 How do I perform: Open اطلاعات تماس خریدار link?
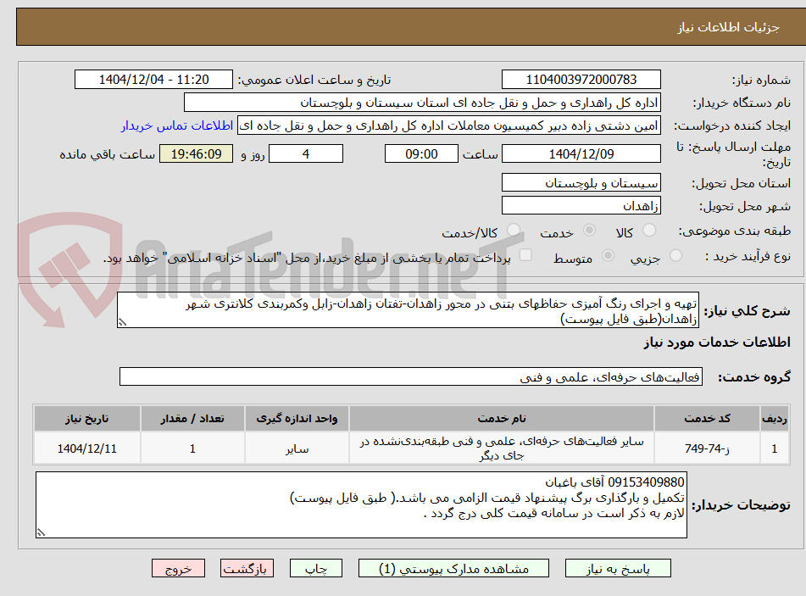click(x=177, y=126)
